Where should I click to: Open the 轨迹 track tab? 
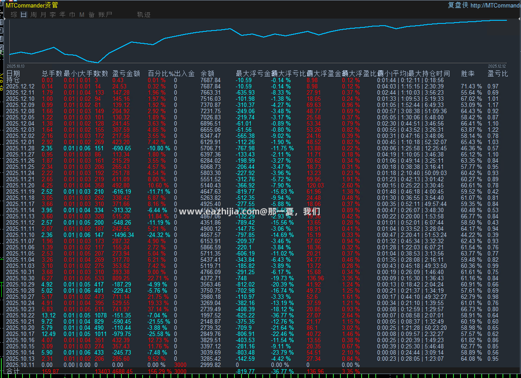144,15
